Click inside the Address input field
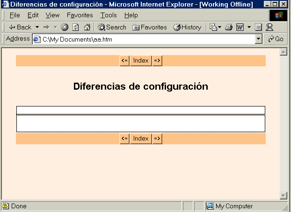Viewport: 291px width, 212px height. (x=145, y=39)
